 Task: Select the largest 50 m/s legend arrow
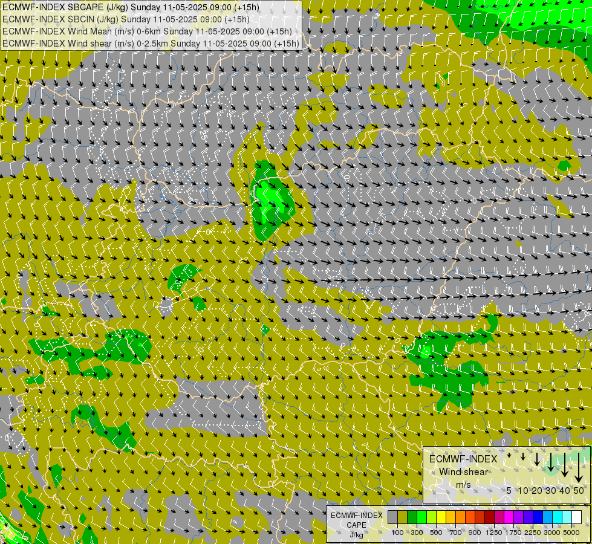point(579,468)
